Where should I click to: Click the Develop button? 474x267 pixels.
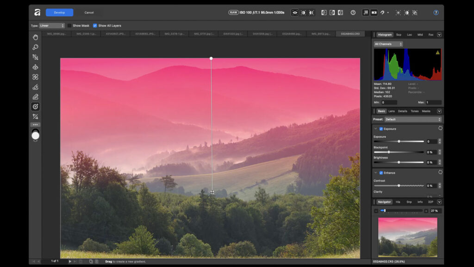tap(59, 13)
